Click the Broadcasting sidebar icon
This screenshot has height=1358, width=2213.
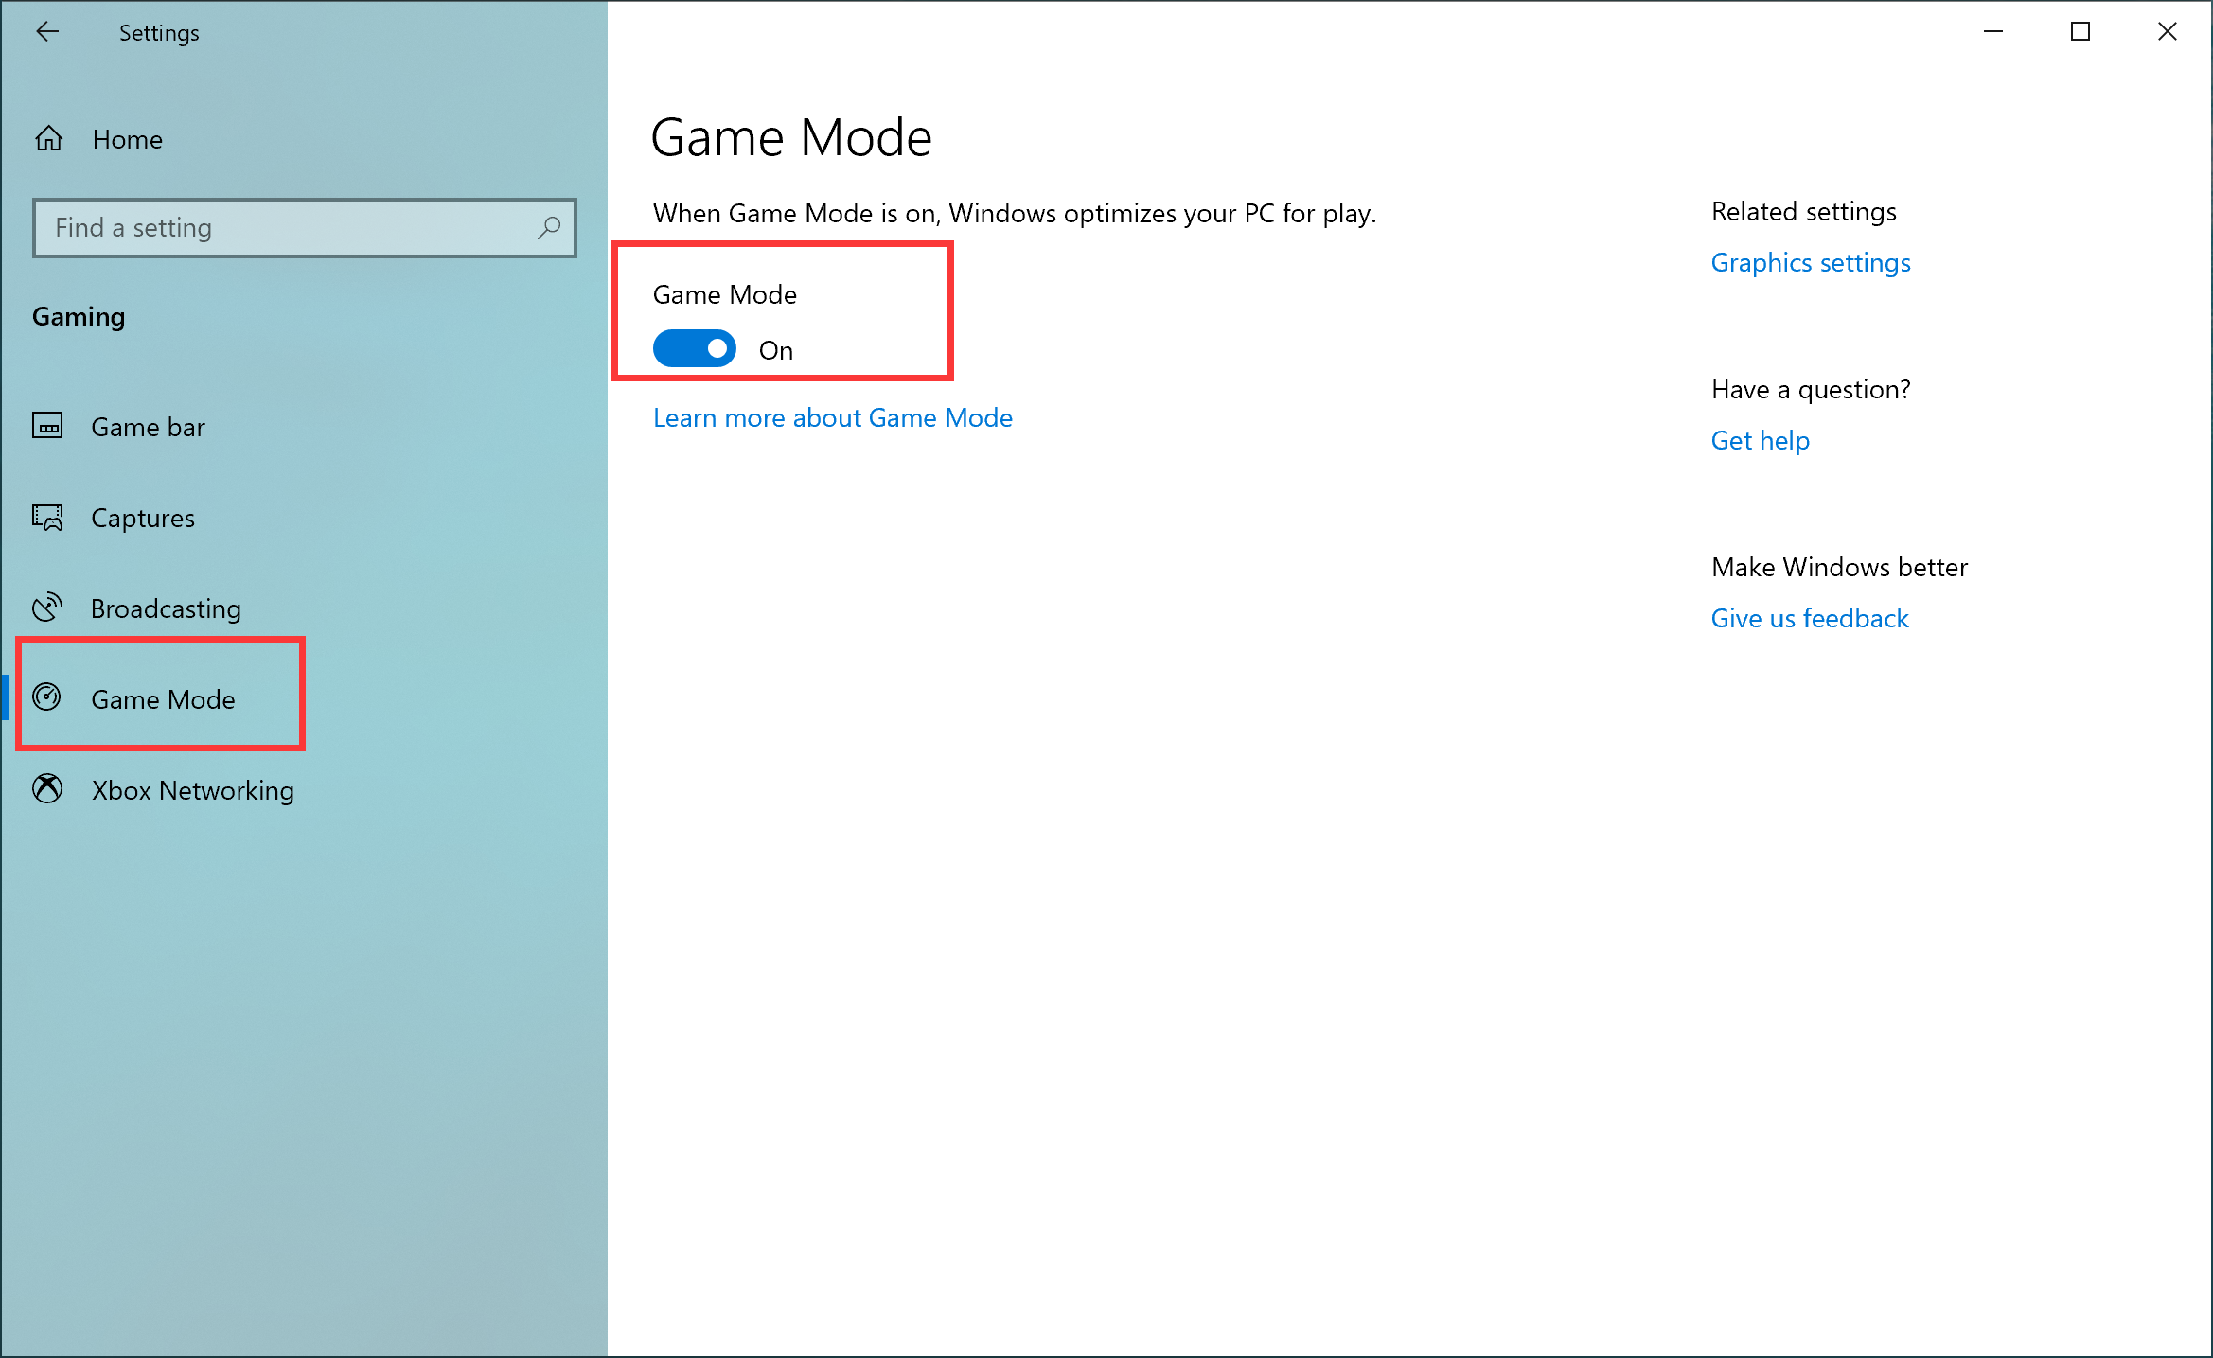49,607
